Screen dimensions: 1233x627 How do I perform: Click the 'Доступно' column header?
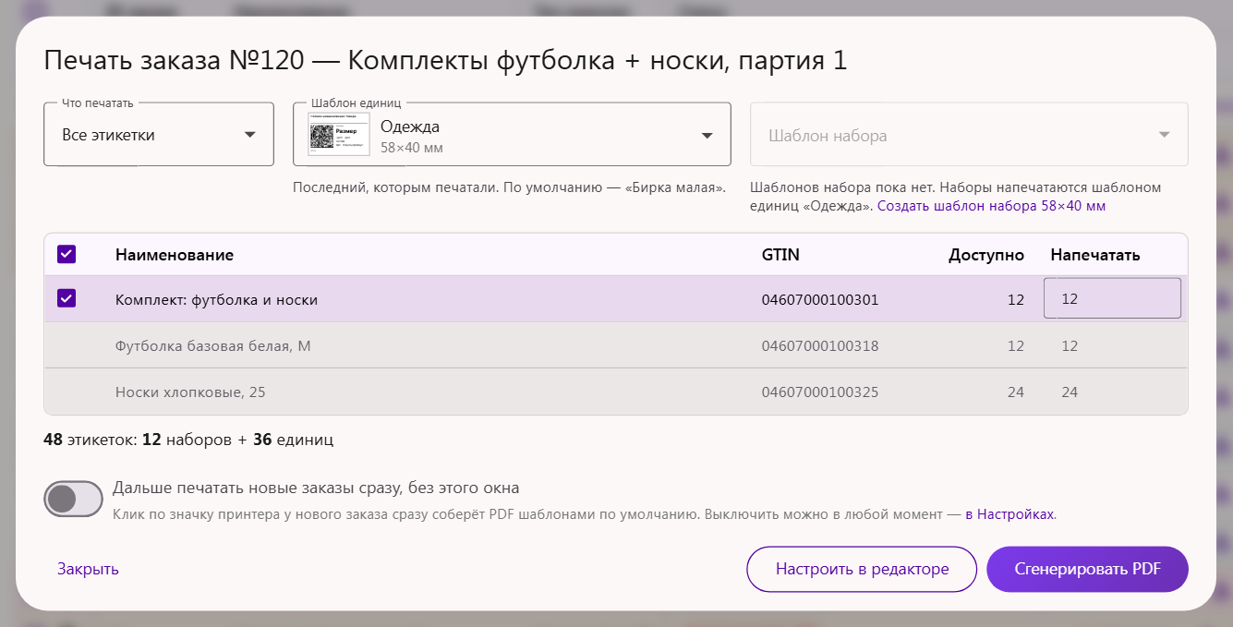(986, 255)
